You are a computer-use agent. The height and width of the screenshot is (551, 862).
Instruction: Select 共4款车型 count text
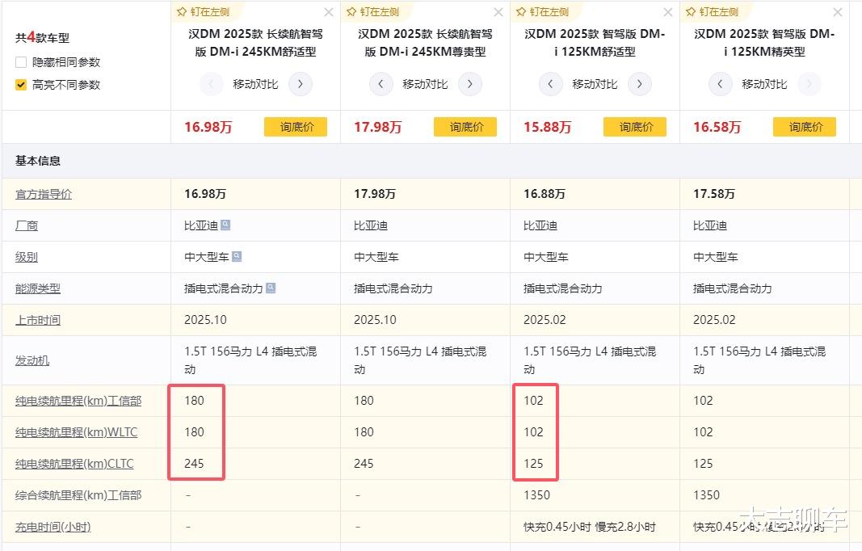point(42,37)
